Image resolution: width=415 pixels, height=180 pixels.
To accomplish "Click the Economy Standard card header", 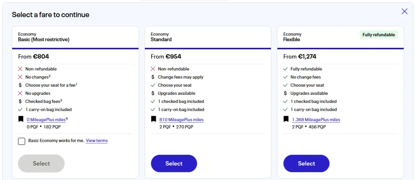I will 208,37.
